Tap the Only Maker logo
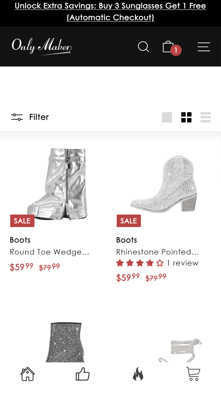The height and width of the screenshot is (393, 221). coord(41,47)
